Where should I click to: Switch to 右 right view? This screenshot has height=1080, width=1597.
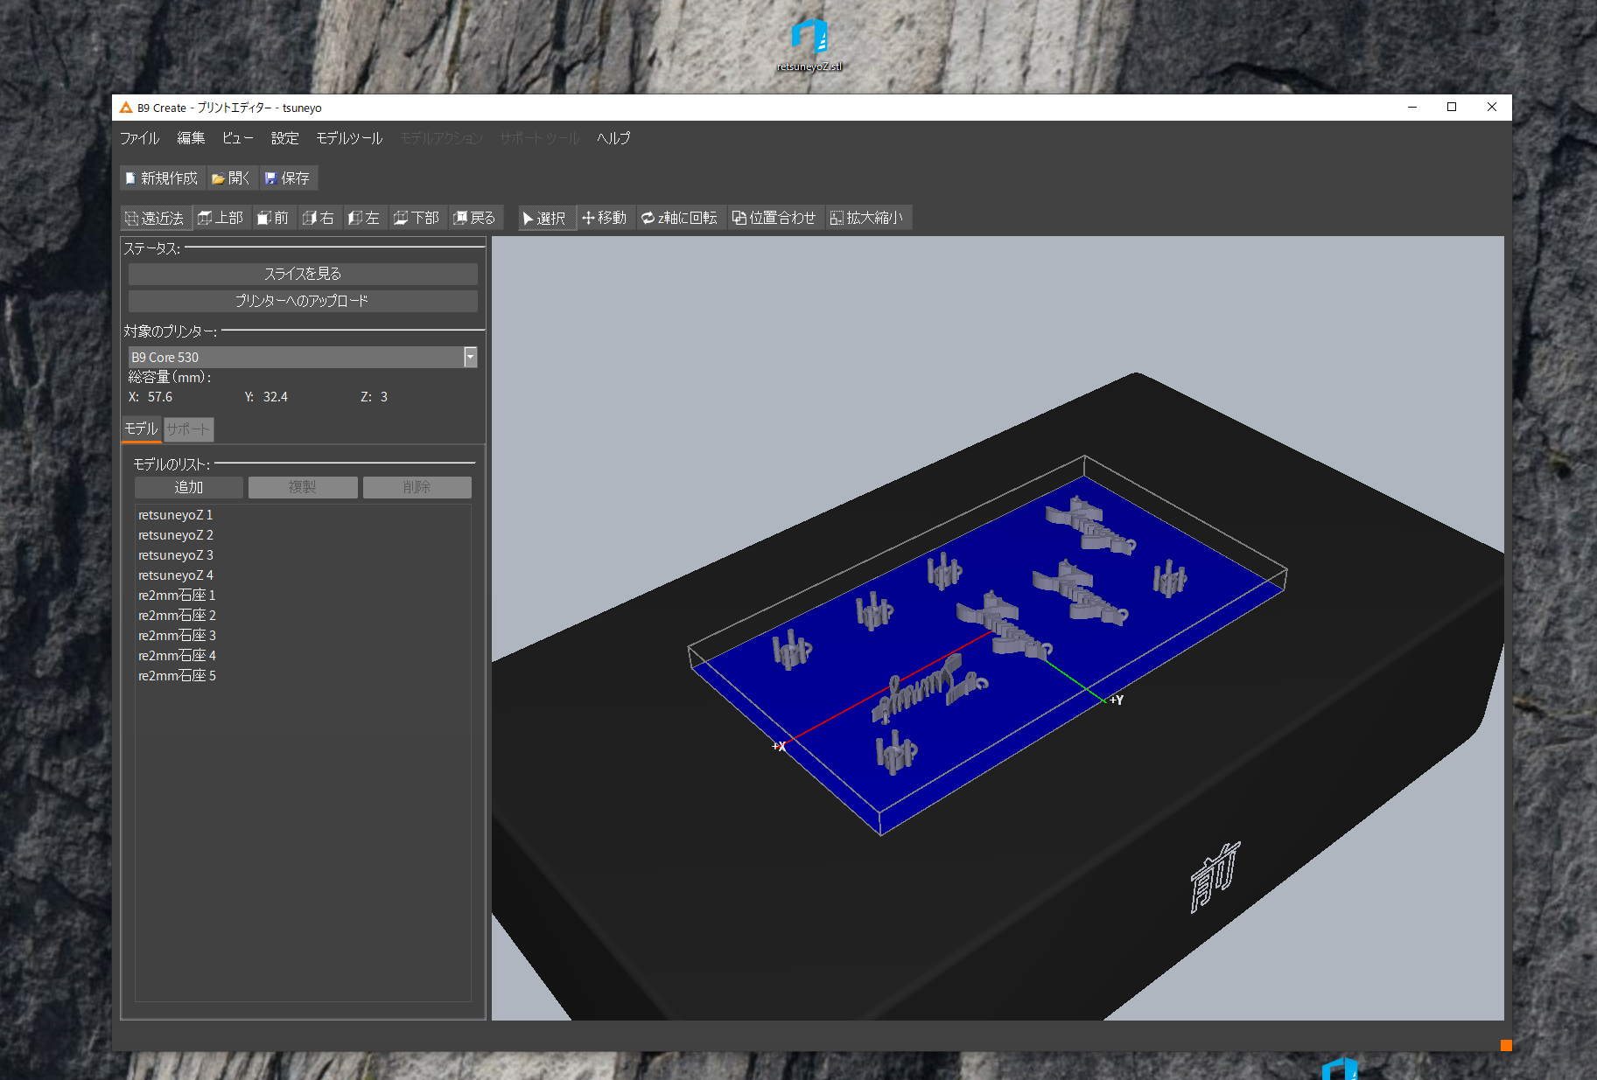(x=319, y=218)
